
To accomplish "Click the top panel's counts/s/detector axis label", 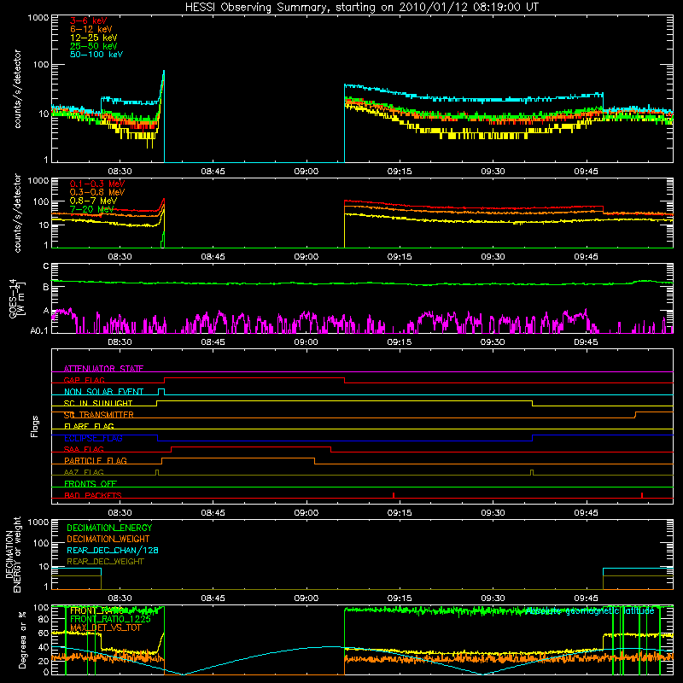I will (x=17, y=89).
